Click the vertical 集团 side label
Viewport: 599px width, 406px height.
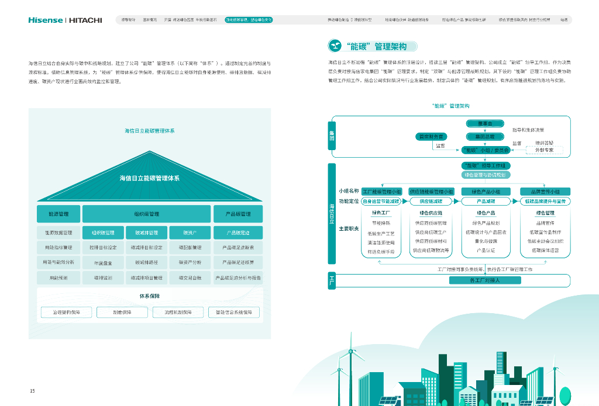click(x=332, y=136)
